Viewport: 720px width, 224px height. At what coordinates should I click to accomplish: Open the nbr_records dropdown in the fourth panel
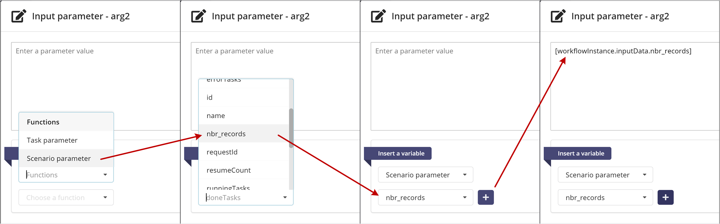click(605, 197)
